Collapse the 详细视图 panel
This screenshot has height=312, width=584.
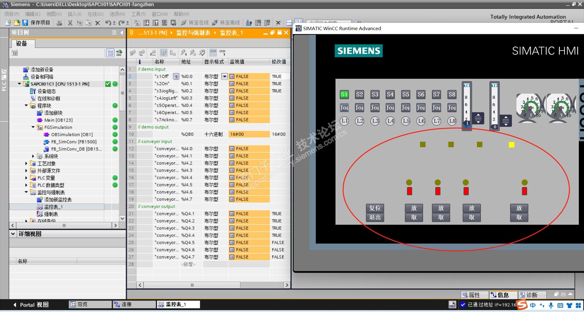pos(13,234)
